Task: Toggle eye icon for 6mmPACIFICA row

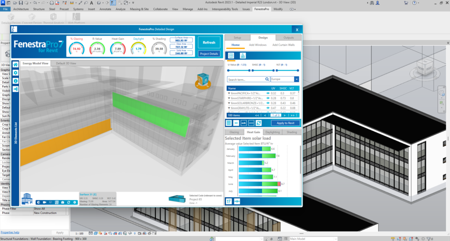Action: pyautogui.click(x=268, y=93)
